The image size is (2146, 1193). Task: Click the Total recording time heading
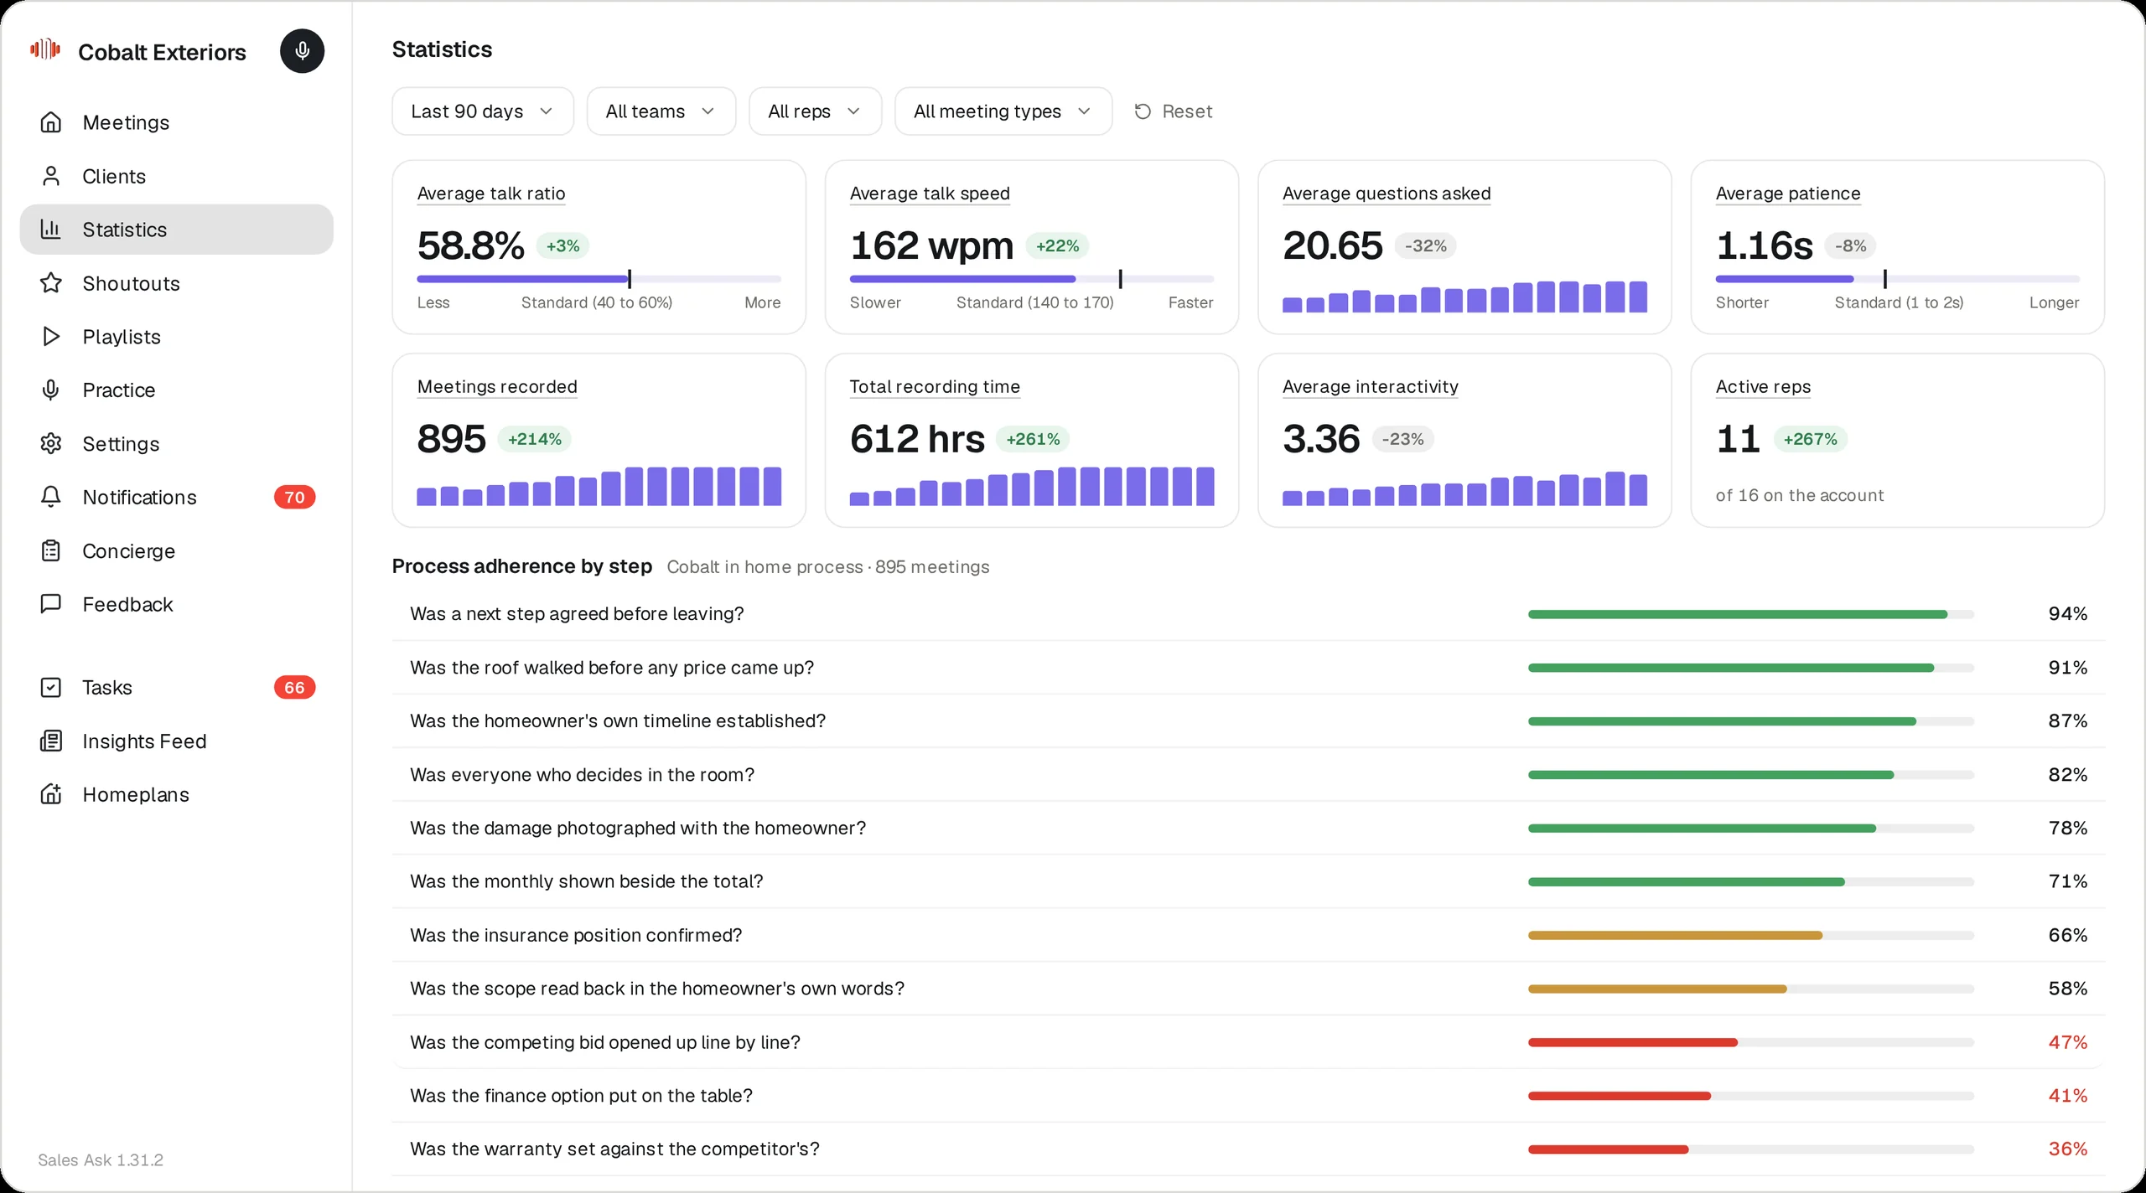coord(935,387)
